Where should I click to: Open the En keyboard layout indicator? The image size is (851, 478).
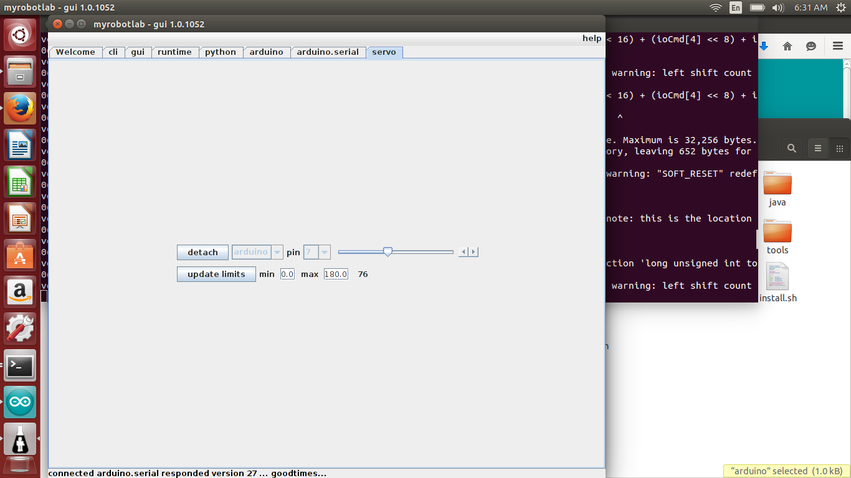tap(736, 7)
